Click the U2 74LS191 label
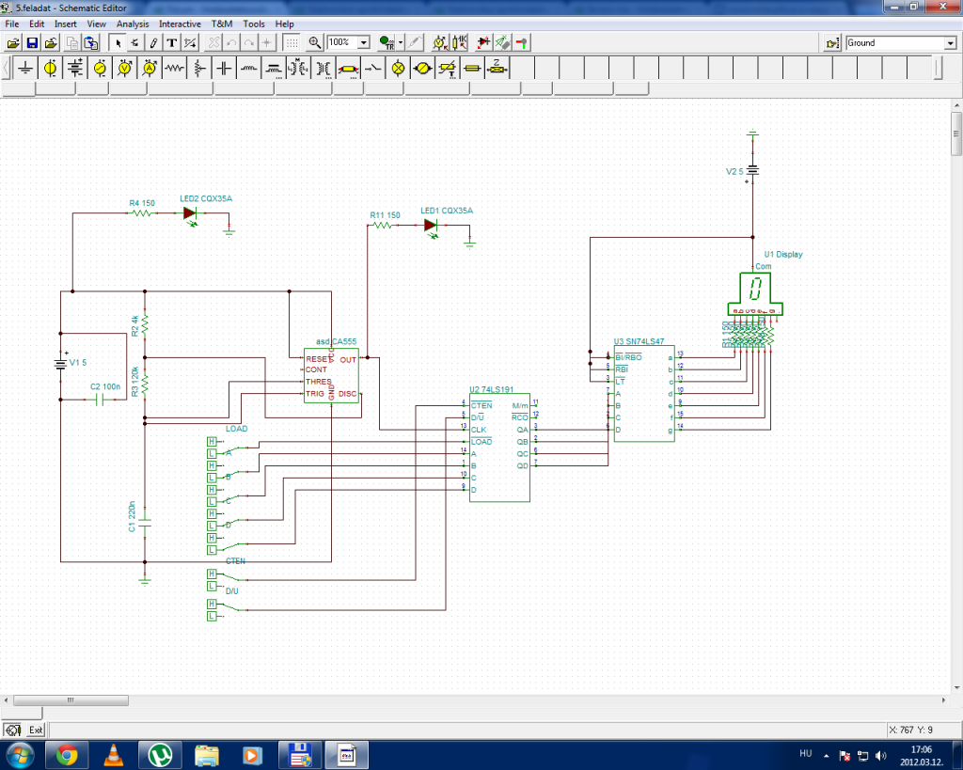The height and width of the screenshot is (770, 963). click(491, 389)
